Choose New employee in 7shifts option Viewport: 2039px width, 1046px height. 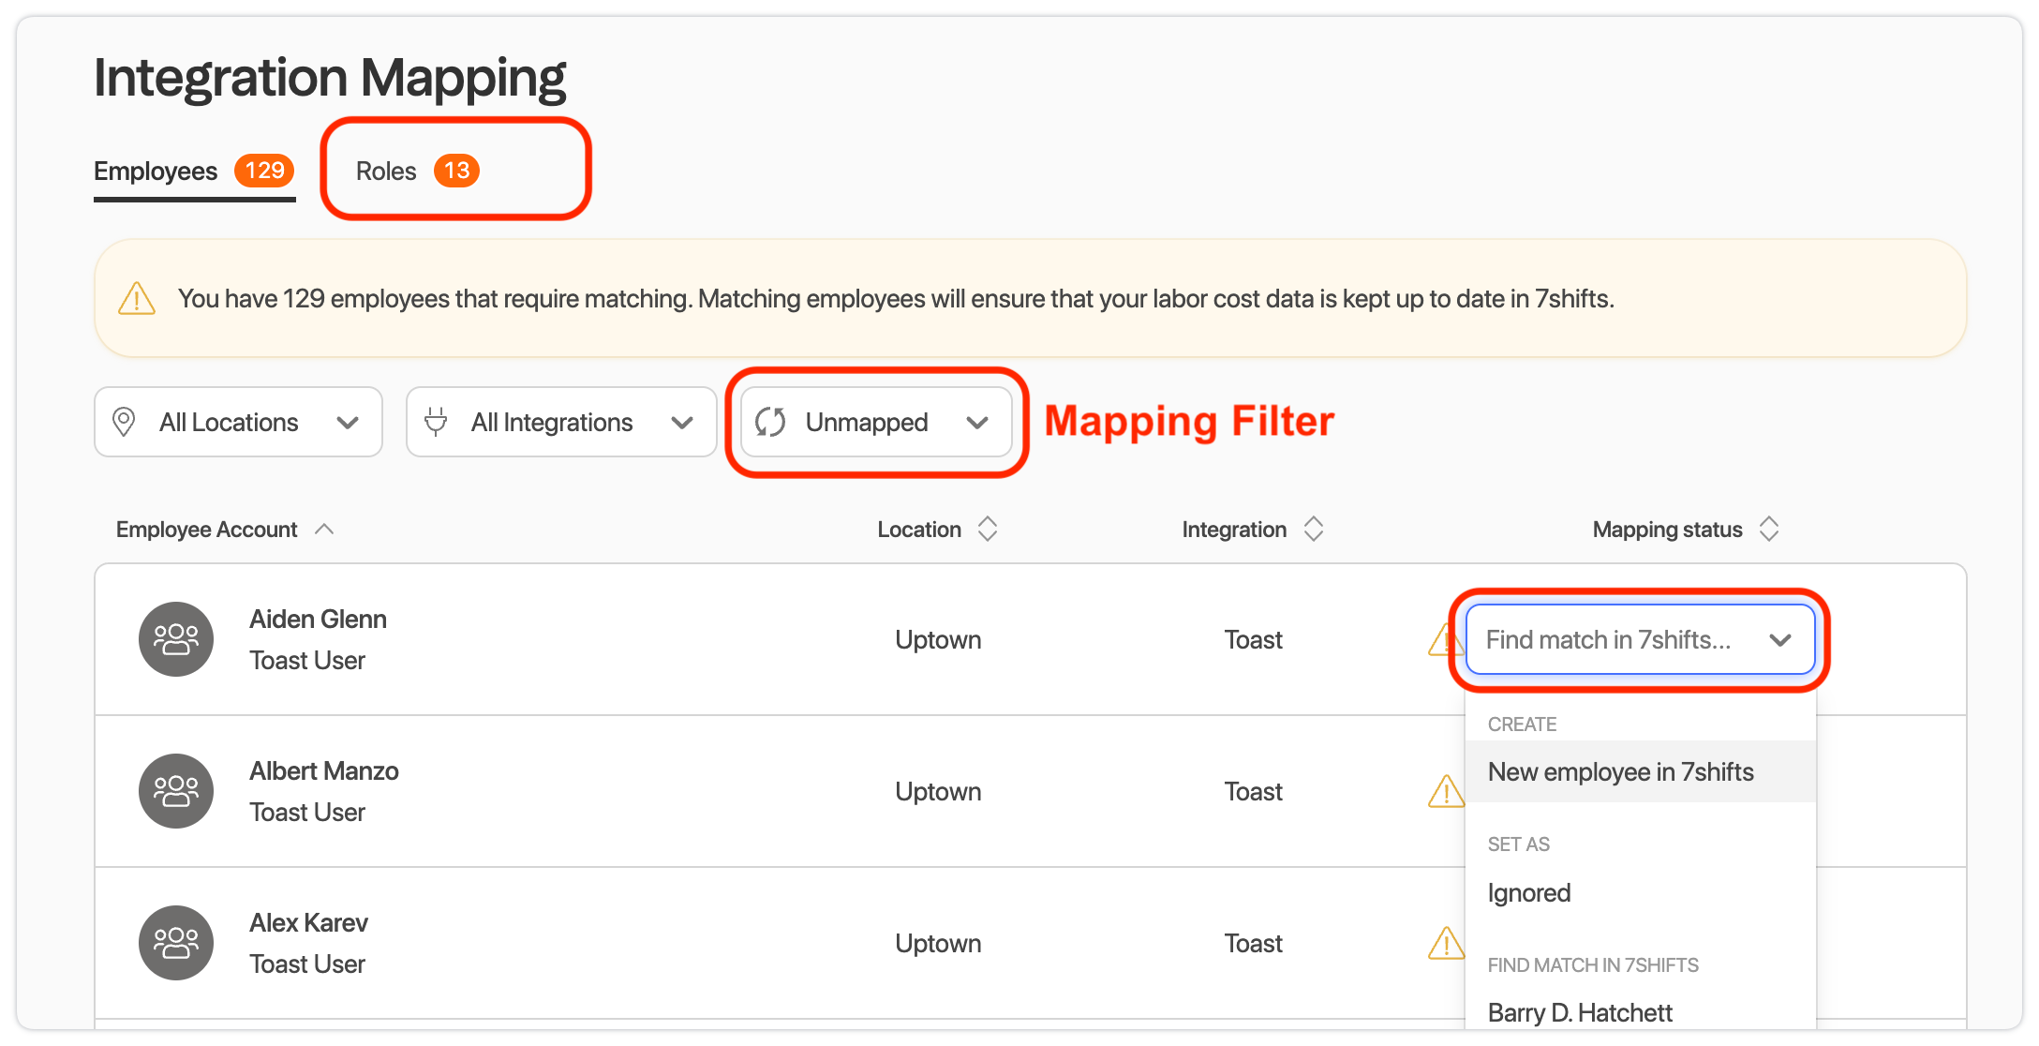pyautogui.click(x=1641, y=771)
